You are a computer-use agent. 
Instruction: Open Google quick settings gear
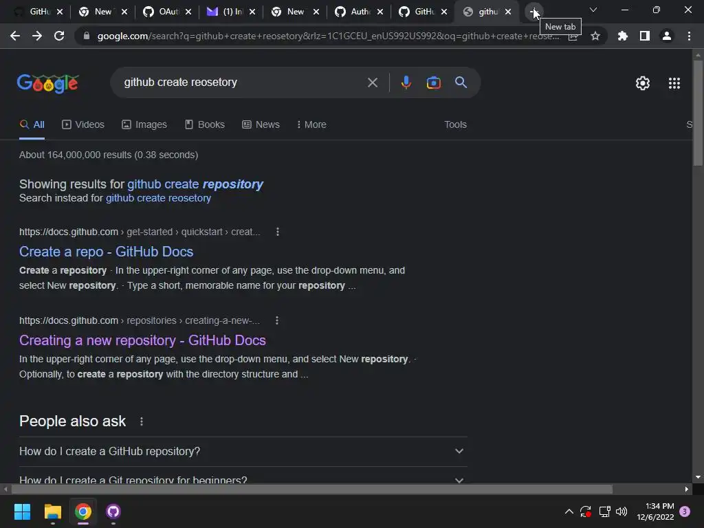[643, 83]
